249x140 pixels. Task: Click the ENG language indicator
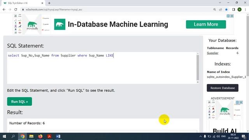coord(223,136)
